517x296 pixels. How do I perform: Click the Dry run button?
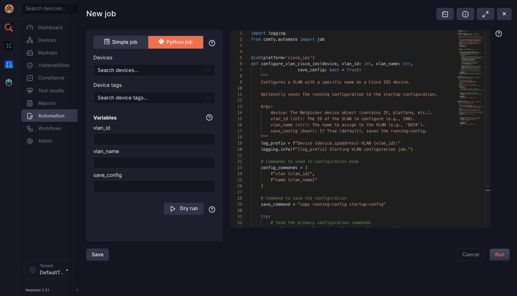[184, 209]
